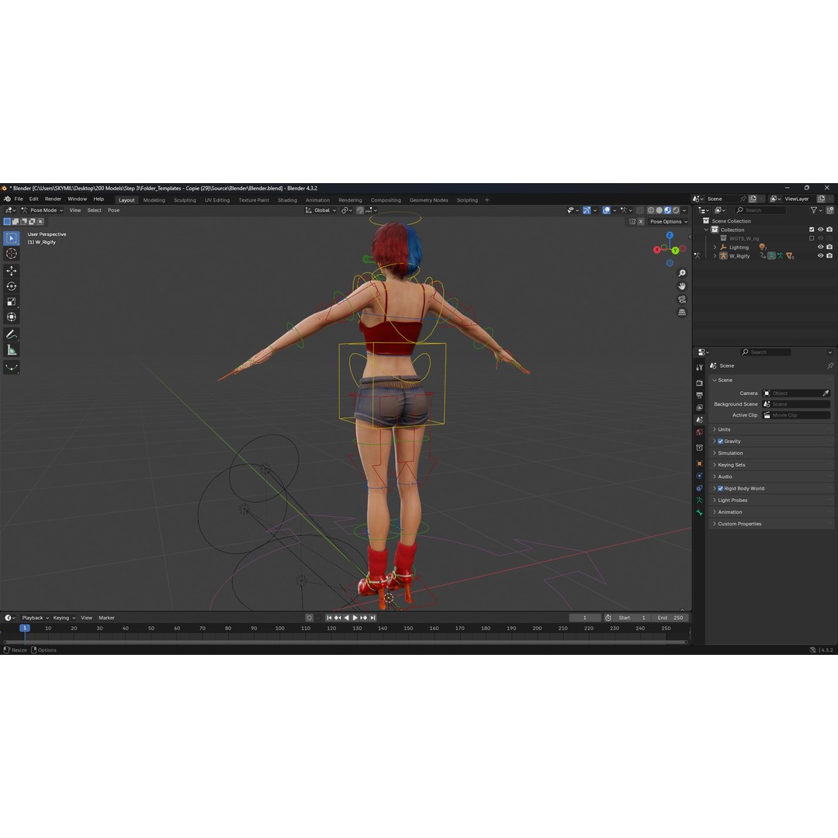Image resolution: width=838 pixels, height=838 pixels.
Task: Switch to rendered viewport shading
Action: [x=676, y=210]
